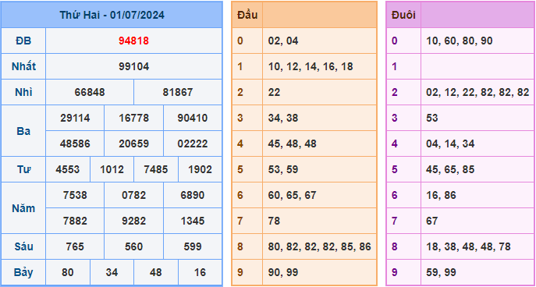The image size is (536, 287).
Task: Select Tư prize number 7485
Action: click(x=156, y=169)
